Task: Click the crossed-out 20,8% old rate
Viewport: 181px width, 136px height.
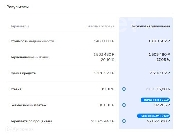Action: 150,89
